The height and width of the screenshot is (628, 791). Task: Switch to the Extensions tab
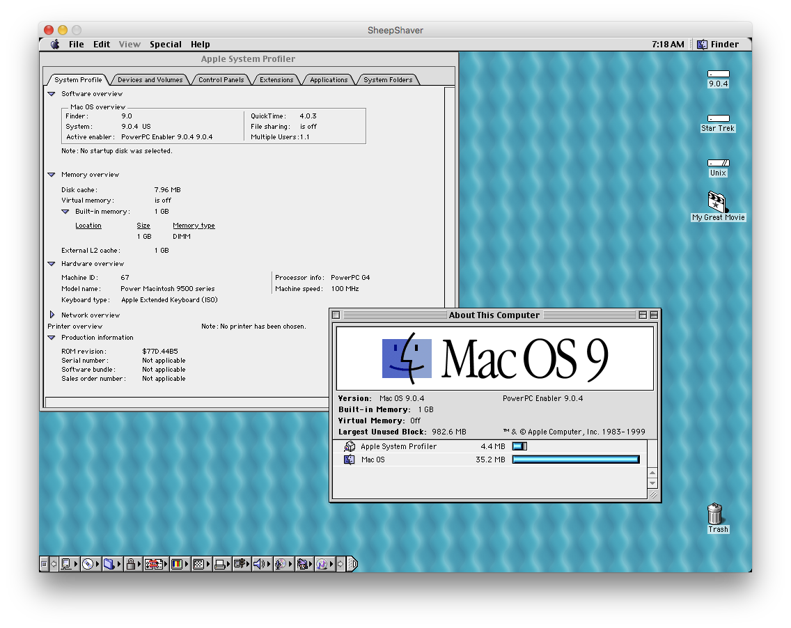[x=276, y=79]
